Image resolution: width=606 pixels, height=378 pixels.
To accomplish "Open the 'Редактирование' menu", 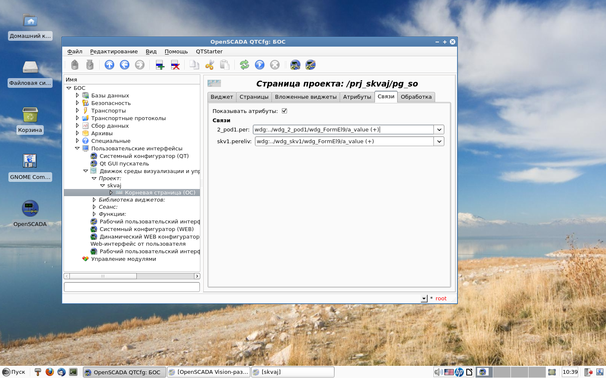I will 114,51.
